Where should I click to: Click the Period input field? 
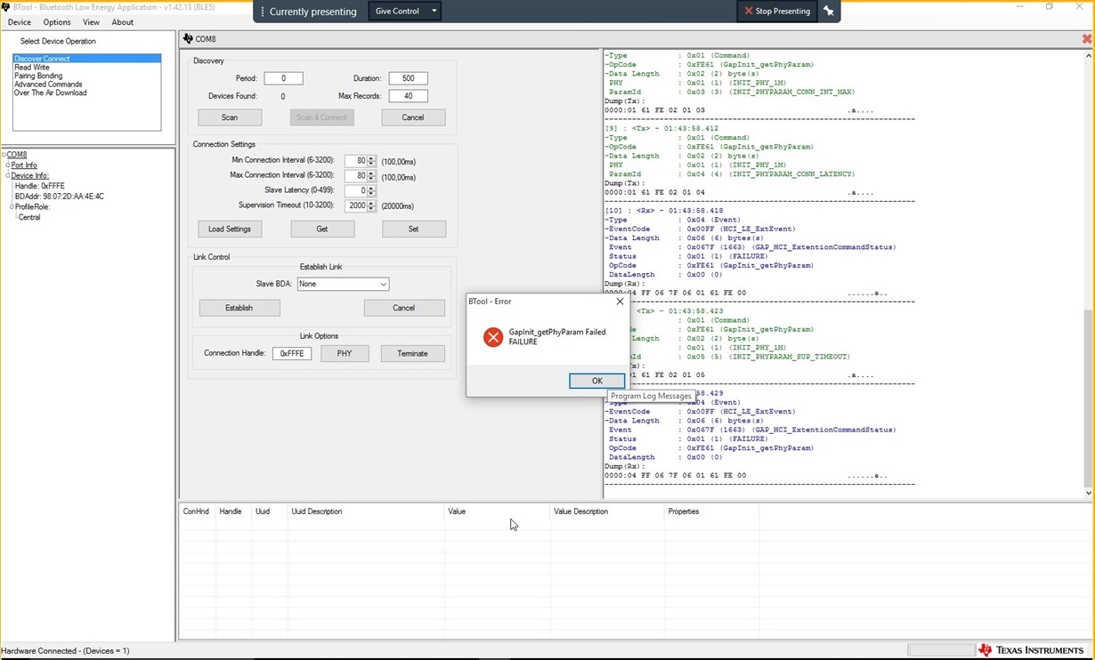point(283,78)
